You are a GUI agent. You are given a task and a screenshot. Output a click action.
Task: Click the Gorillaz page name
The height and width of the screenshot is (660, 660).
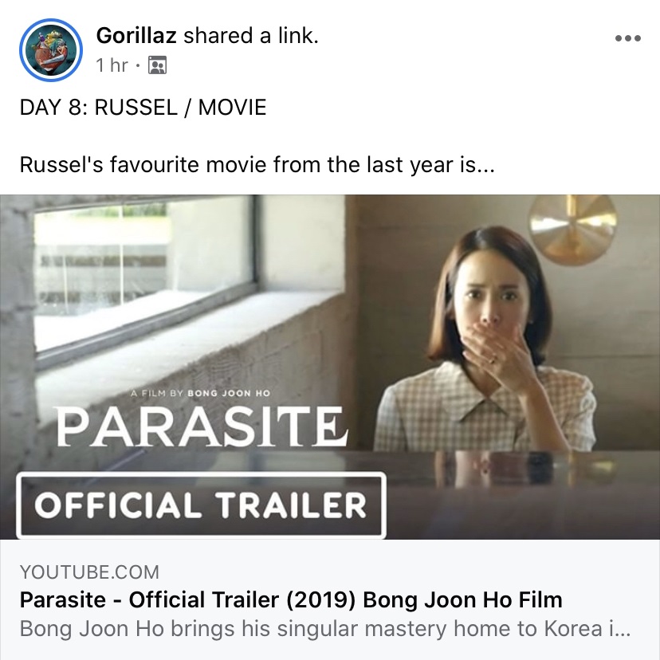tap(136, 35)
